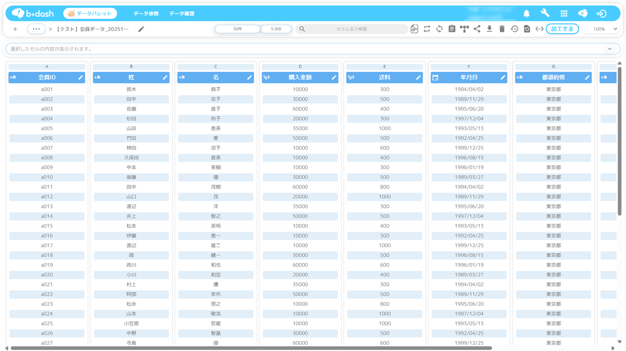Open the 100% zoom dropdown
The width and height of the screenshot is (626, 351).
point(601,29)
